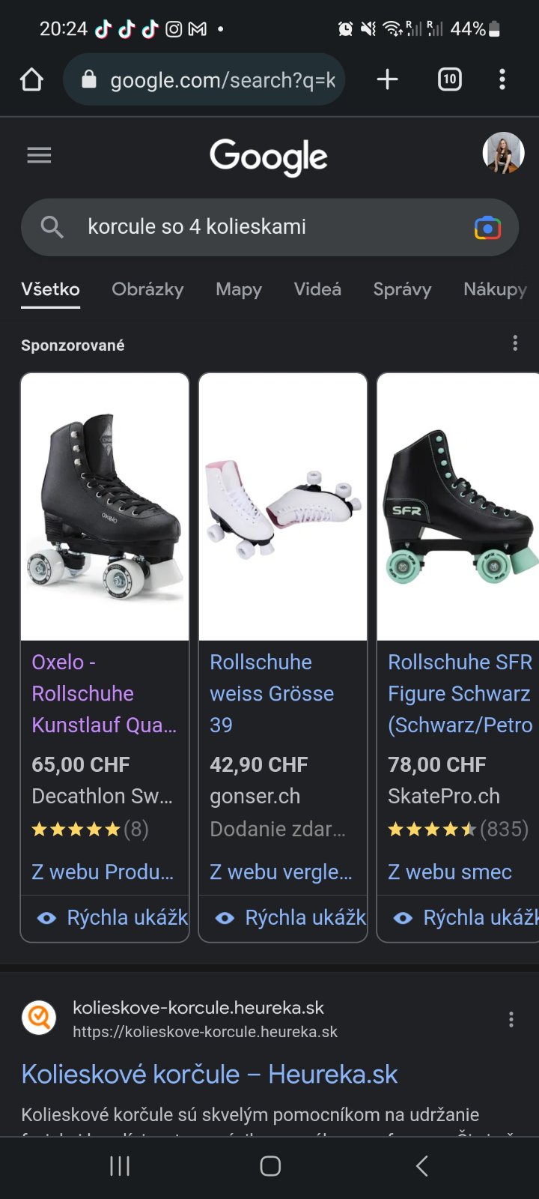The height and width of the screenshot is (1199, 539).
Task: Open the browser three-dot menu
Action: click(502, 79)
